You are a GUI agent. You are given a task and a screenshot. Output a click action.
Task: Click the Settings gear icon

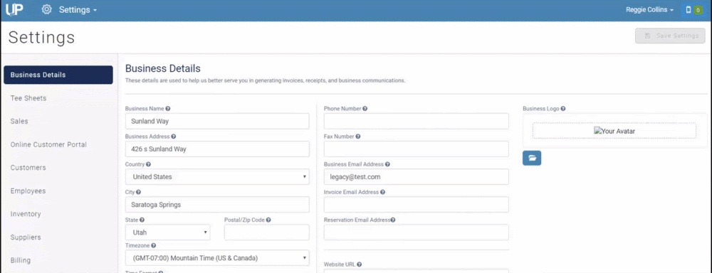[46, 9]
